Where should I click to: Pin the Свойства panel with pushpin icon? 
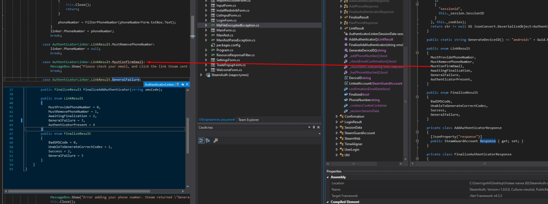313,127
